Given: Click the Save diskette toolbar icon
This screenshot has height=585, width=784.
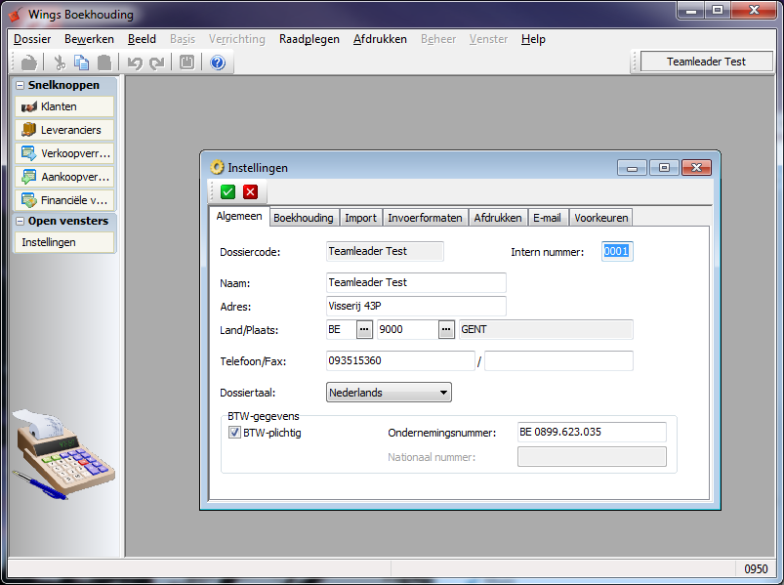Looking at the screenshot, I should pos(186,63).
